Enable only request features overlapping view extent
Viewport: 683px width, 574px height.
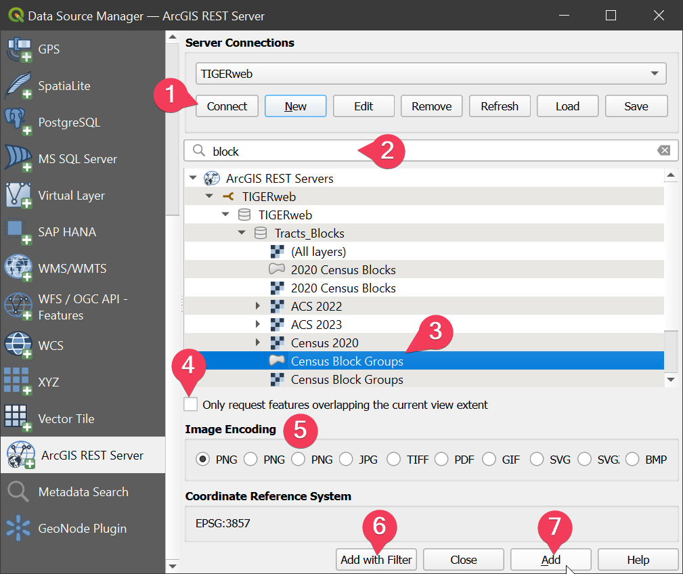[x=192, y=405]
